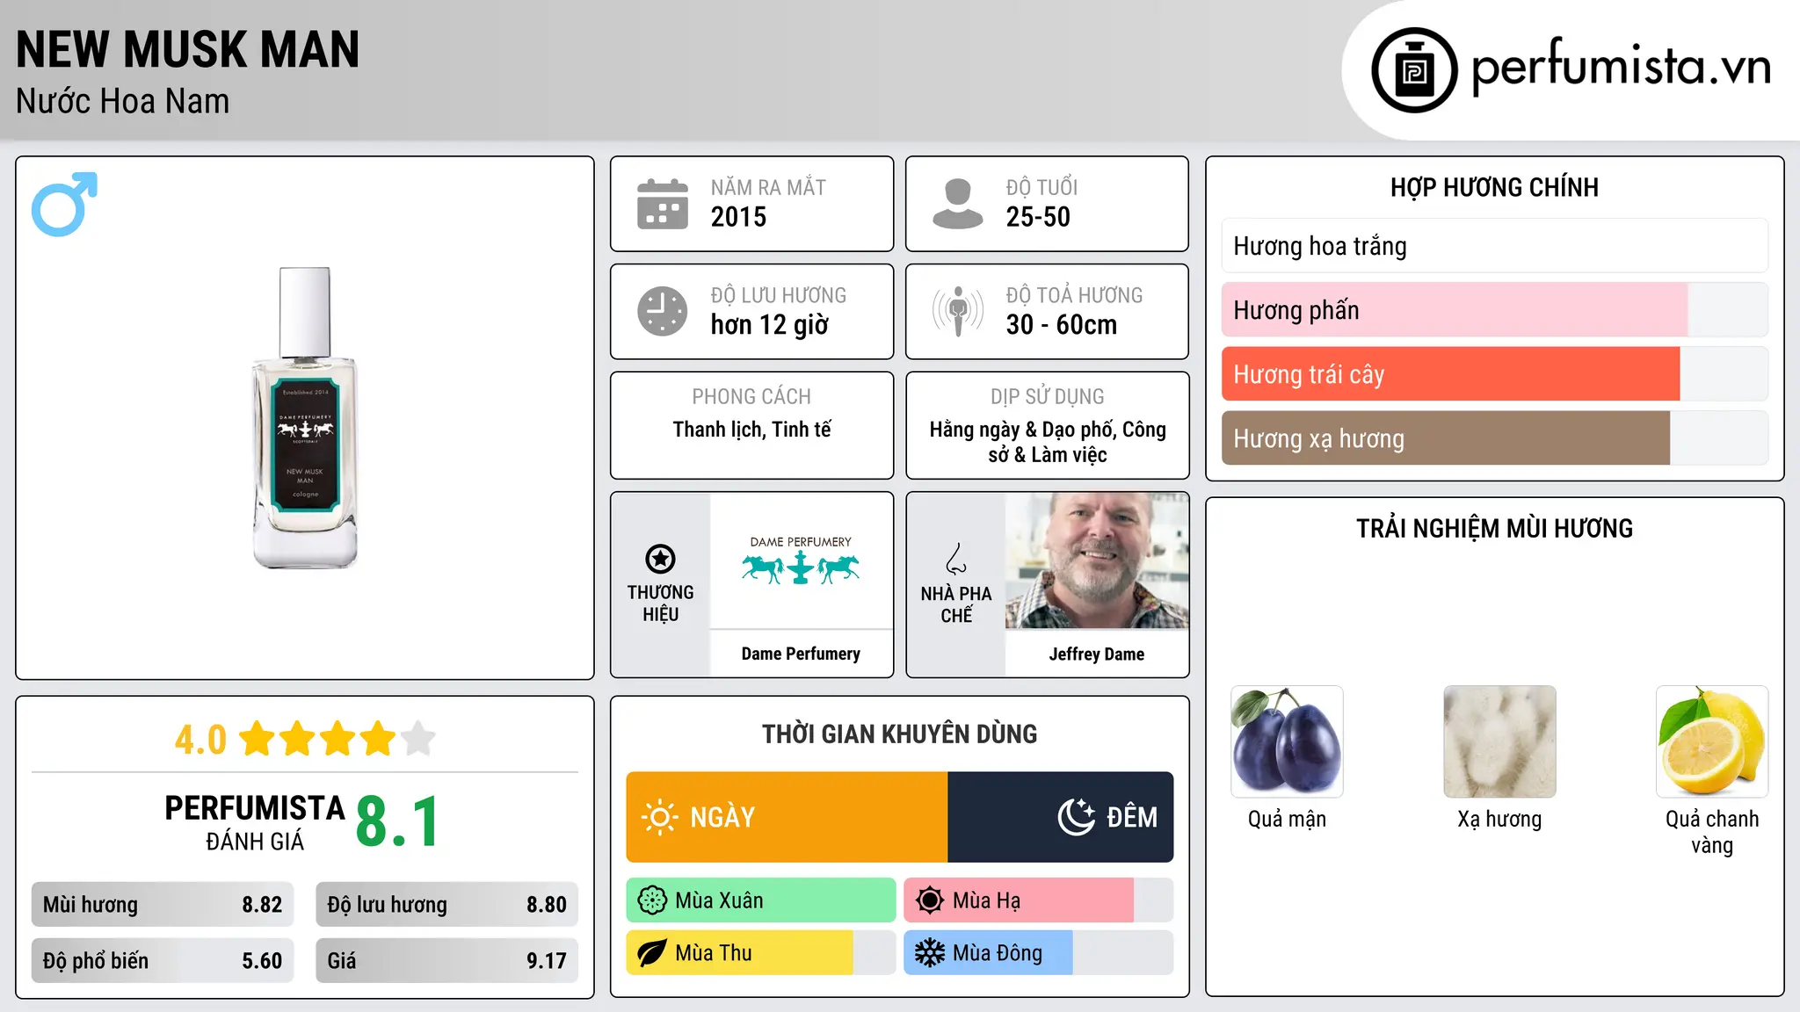Click the Mùi hương 8.82 score row
Screen dimensions: 1800x1012
(163, 905)
